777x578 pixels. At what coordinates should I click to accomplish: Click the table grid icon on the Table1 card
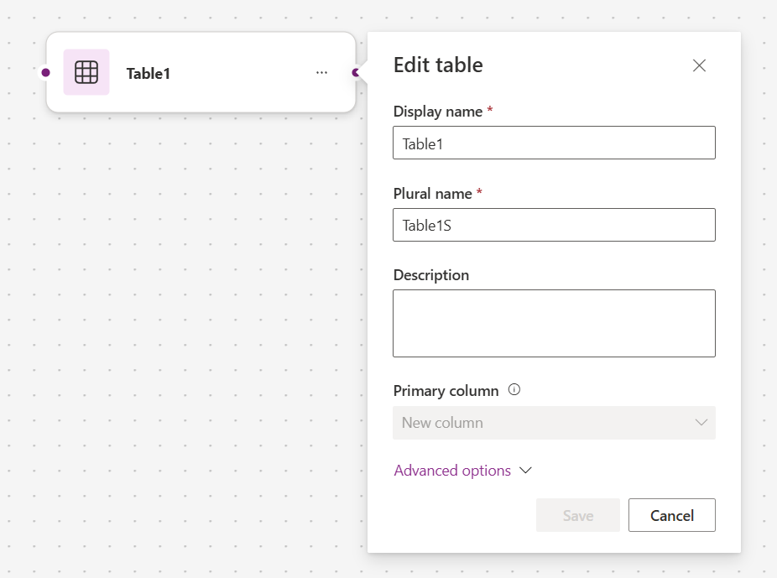tap(86, 73)
